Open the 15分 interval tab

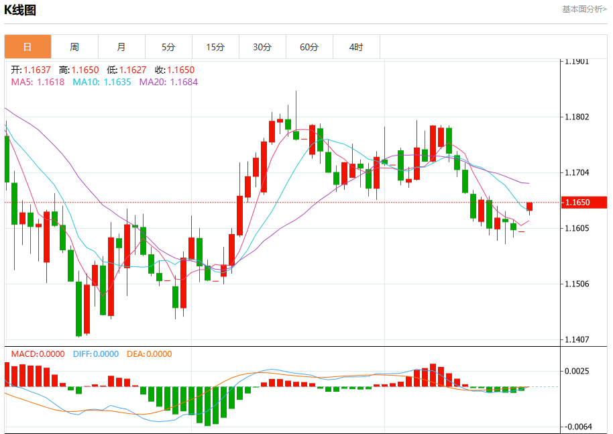tap(215, 47)
